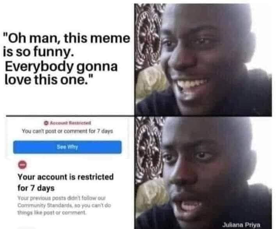Click the Juliana Priya watermark
Screen dimensions: 276x229
[x=241, y=225]
